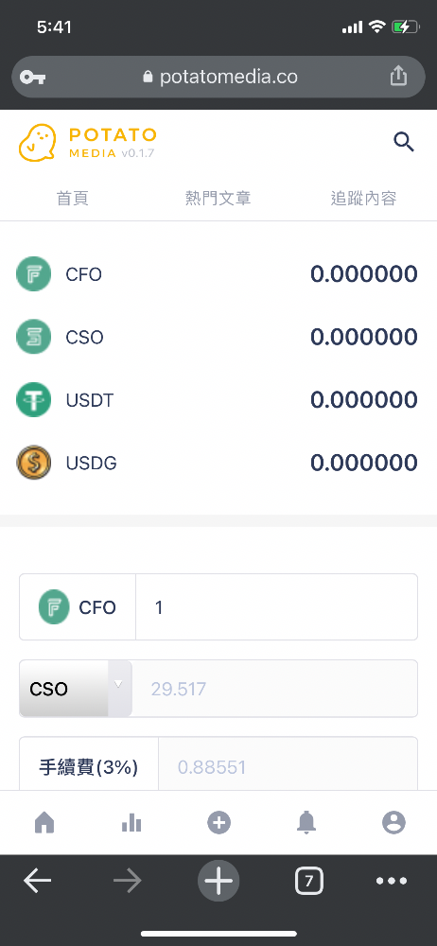
Task: Select the USDT balance row
Action: click(x=218, y=400)
